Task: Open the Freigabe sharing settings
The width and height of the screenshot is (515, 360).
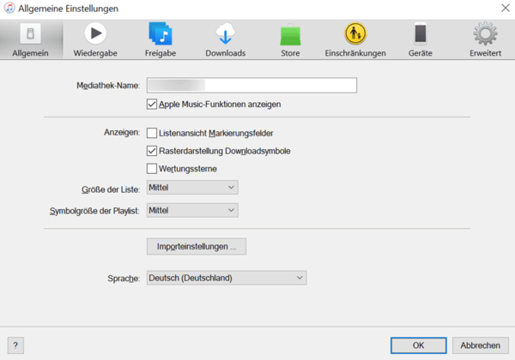Action: (x=161, y=39)
